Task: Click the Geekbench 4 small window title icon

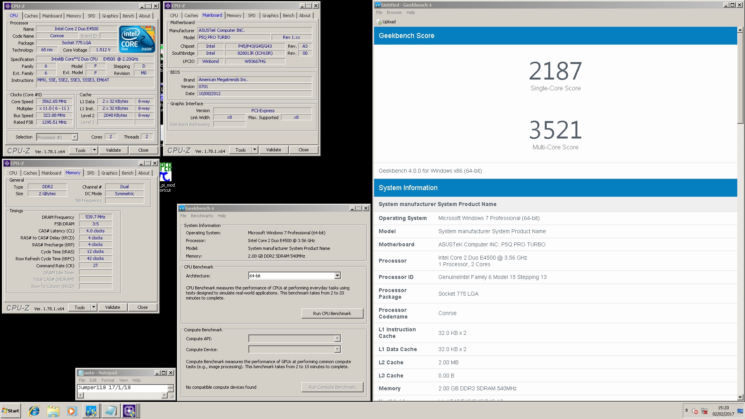Action: tap(182, 208)
